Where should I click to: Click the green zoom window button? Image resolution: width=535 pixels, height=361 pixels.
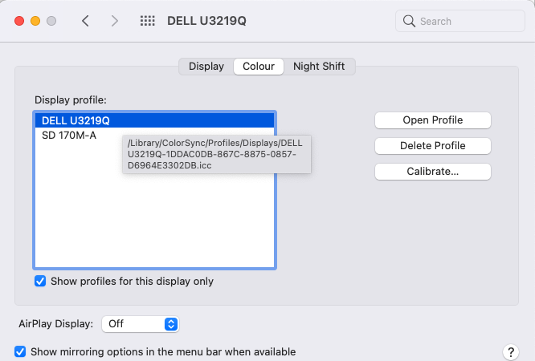51,21
